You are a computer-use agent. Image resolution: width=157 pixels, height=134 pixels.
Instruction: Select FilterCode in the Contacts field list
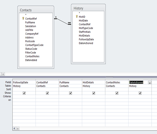(30, 53)
